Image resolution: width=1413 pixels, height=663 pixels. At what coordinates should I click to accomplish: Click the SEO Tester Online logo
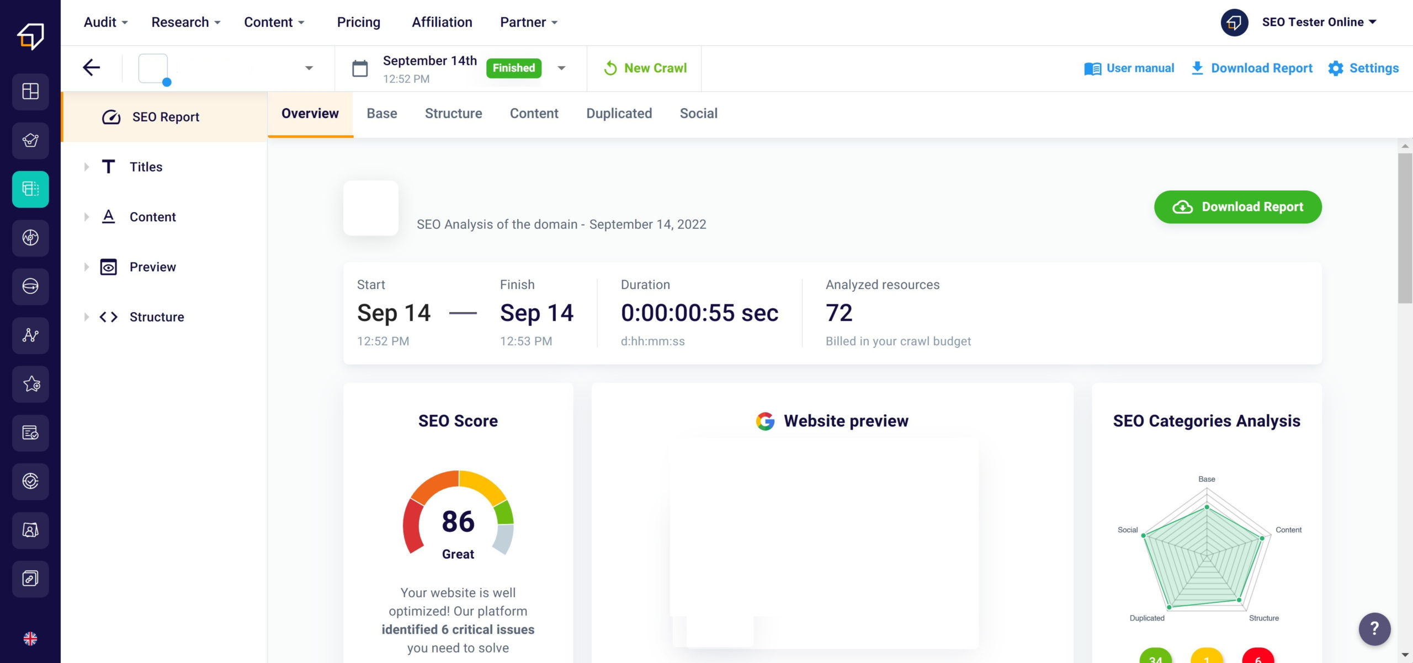[x=30, y=36]
